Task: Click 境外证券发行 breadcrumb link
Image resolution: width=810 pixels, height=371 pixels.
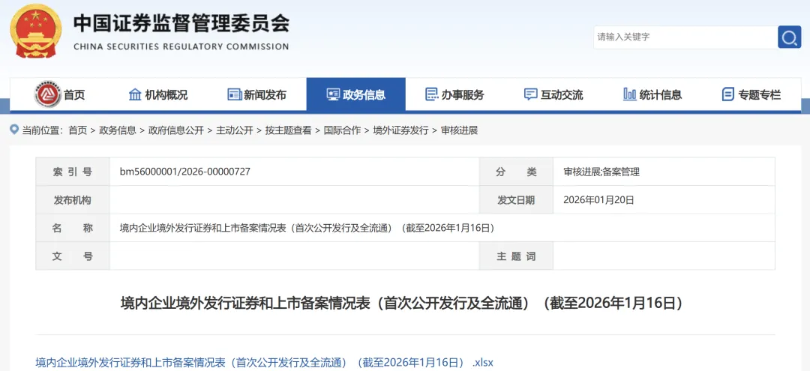Action: pos(400,130)
